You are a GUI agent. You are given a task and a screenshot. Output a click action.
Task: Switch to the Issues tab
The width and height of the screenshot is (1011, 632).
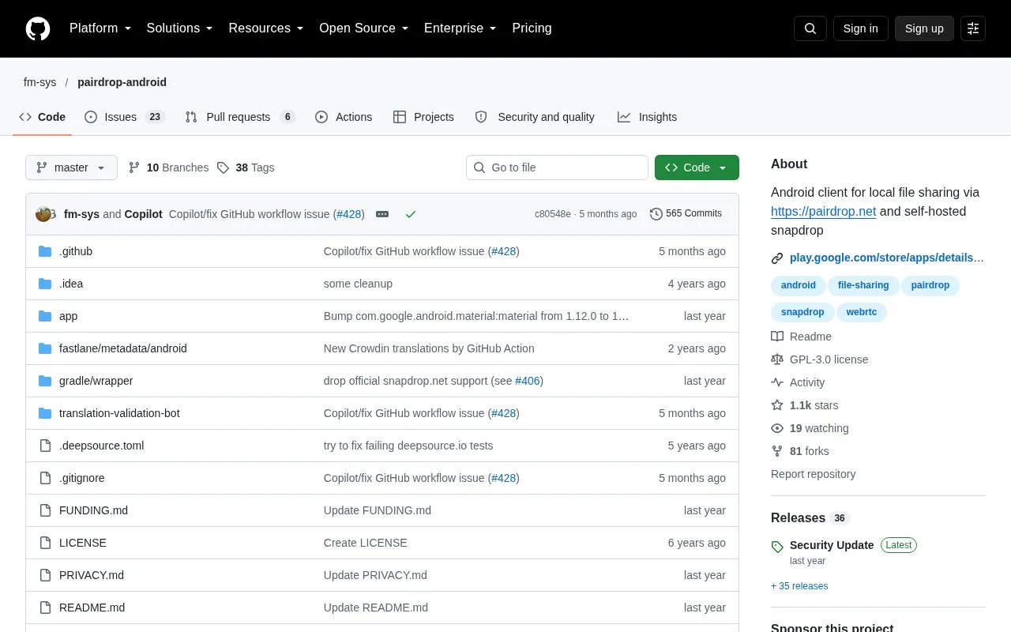tap(124, 117)
